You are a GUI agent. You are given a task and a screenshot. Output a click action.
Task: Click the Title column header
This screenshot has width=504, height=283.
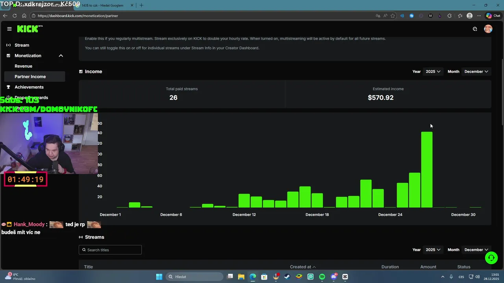click(x=89, y=267)
